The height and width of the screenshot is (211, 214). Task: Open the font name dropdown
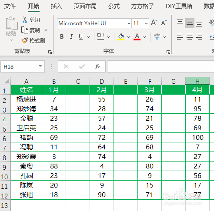tap(129, 23)
